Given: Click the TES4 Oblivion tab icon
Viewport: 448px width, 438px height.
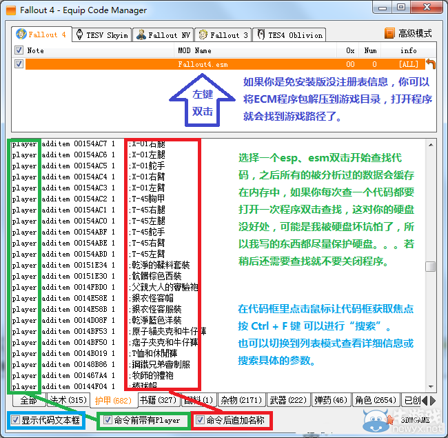Looking at the screenshot, I should coord(261,34).
